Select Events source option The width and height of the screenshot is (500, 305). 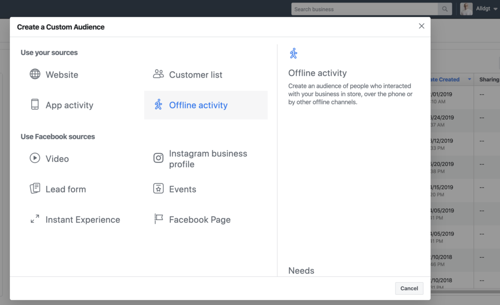tap(183, 189)
